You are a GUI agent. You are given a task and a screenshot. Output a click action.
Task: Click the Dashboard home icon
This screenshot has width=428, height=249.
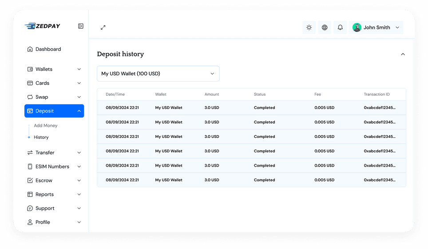(30, 49)
